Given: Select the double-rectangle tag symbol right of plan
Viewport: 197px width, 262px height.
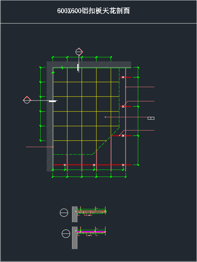Looking at the screenshot, I should click(x=151, y=118).
